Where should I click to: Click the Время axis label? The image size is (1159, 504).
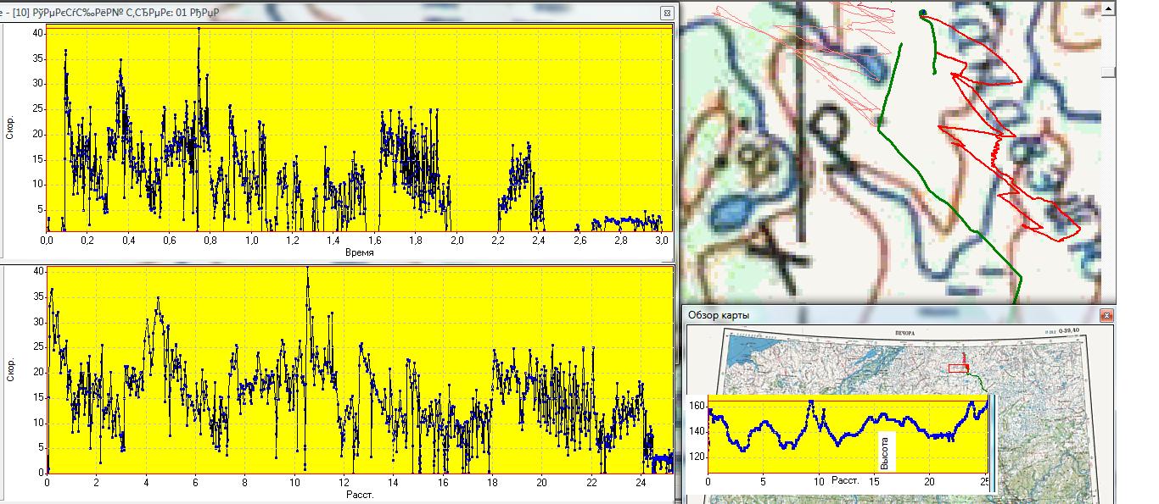356,252
